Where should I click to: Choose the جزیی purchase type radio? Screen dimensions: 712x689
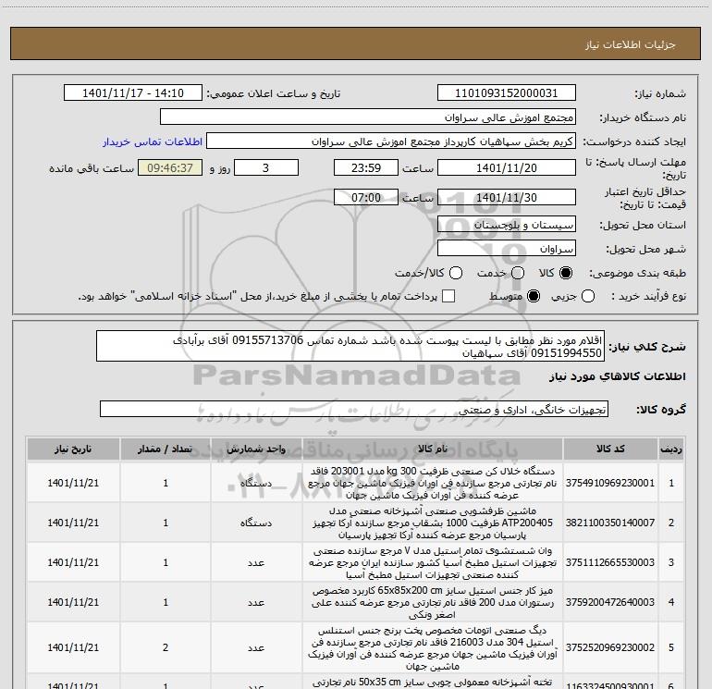coord(588,296)
